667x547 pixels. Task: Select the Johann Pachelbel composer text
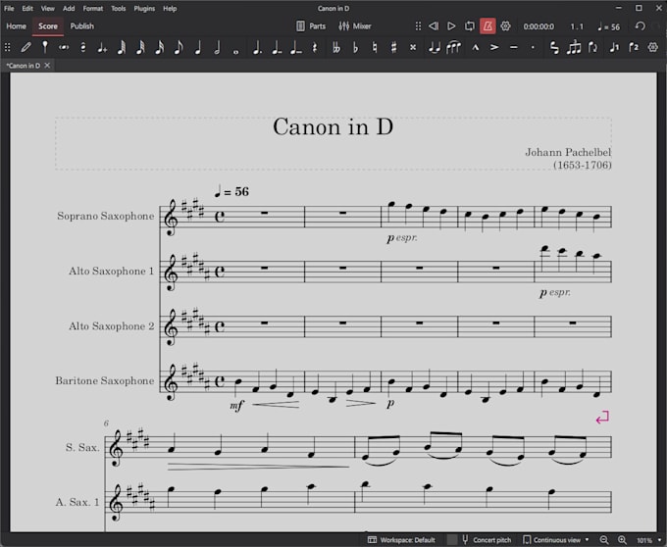[x=568, y=152]
